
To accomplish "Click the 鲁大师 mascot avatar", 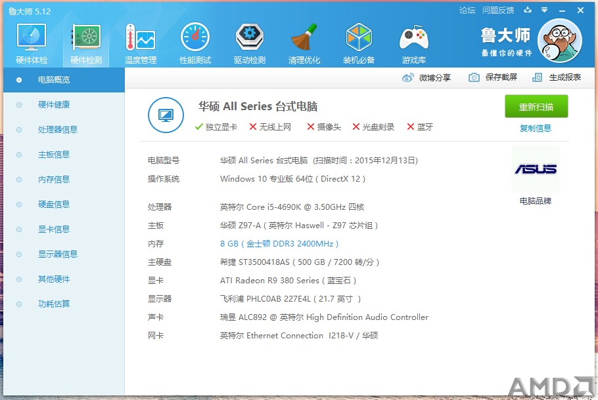I will 560,41.
